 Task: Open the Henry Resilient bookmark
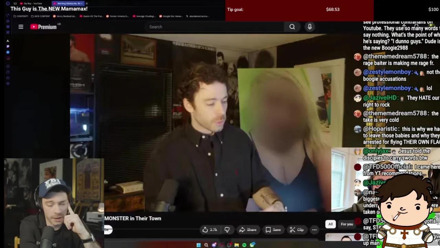(x=65, y=16)
